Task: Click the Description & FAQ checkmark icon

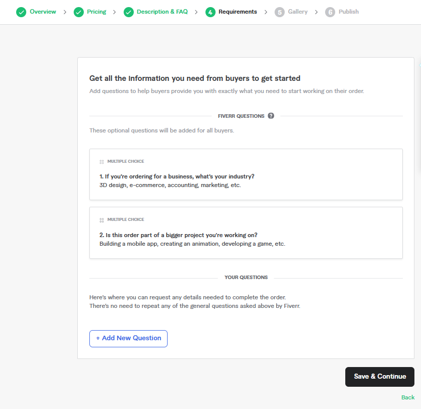Action: click(x=129, y=12)
